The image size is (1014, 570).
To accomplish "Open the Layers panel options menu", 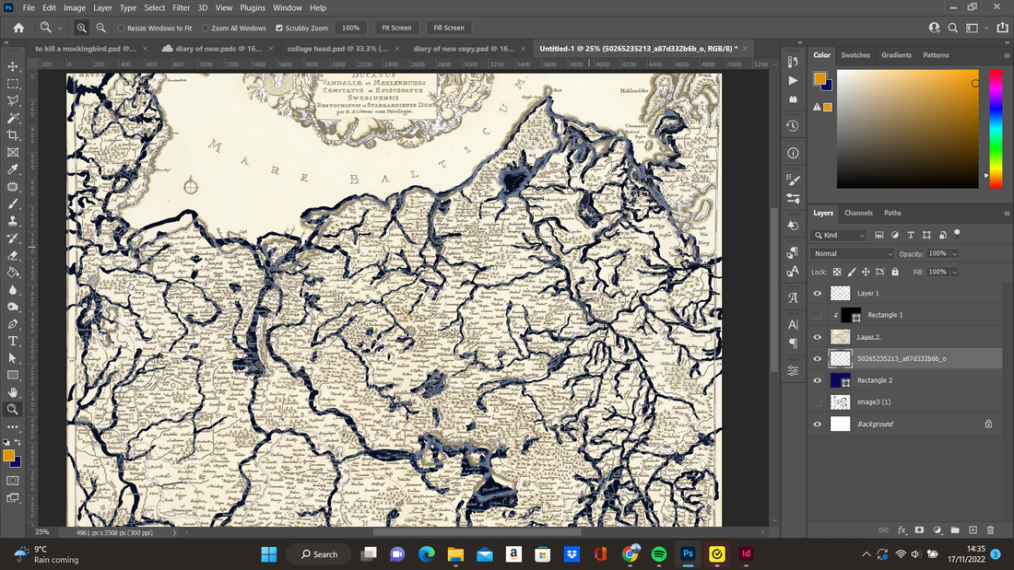I will click(x=1007, y=214).
